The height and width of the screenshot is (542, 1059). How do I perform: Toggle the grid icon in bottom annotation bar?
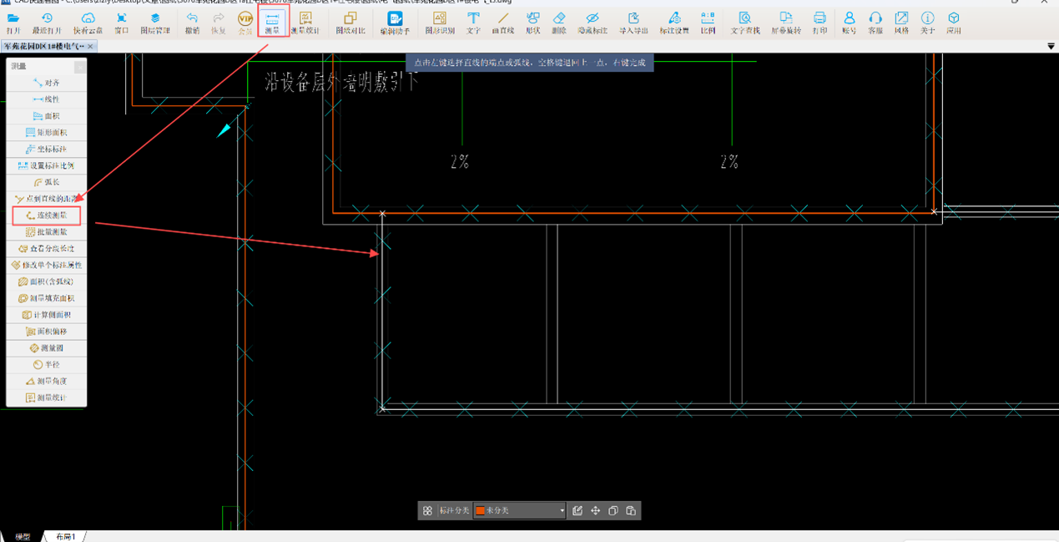point(427,510)
